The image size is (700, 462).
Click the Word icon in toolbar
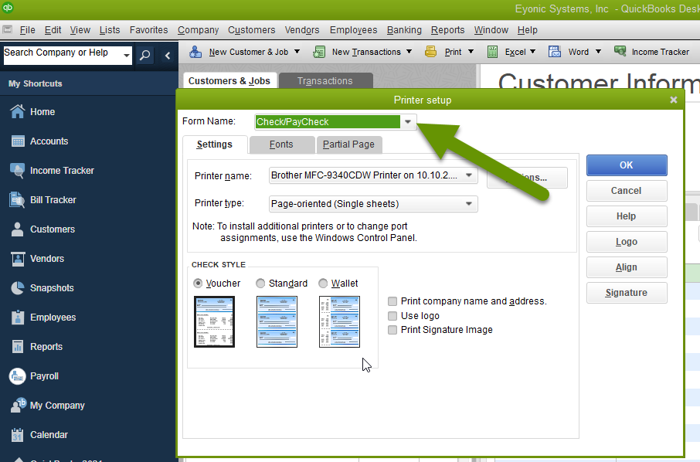(x=555, y=52)
